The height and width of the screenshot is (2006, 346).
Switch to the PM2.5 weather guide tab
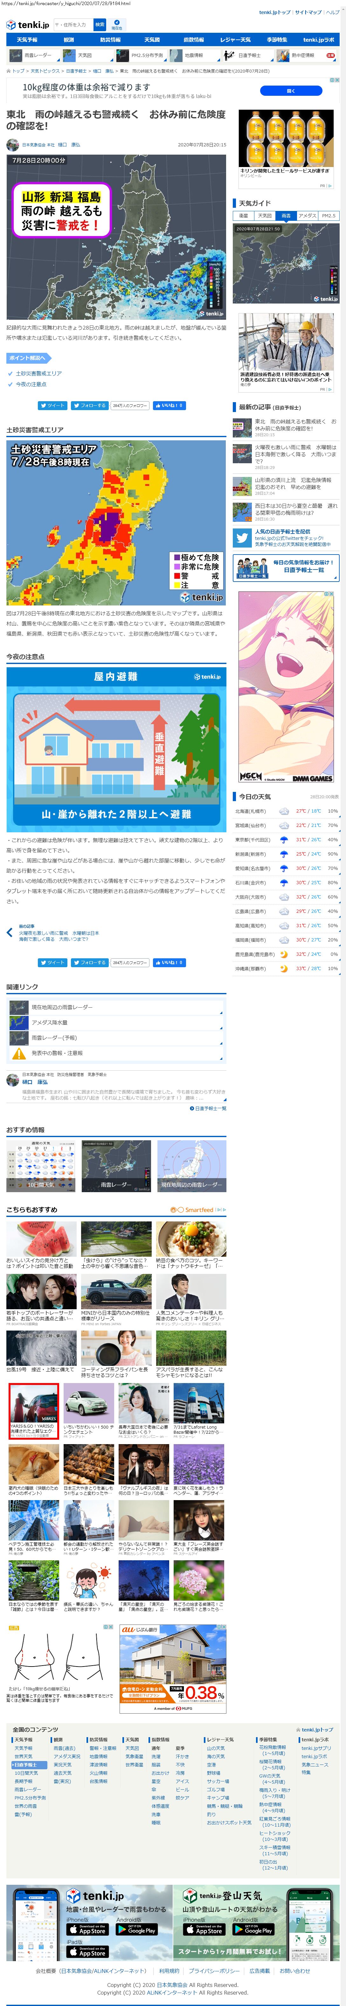328,216
